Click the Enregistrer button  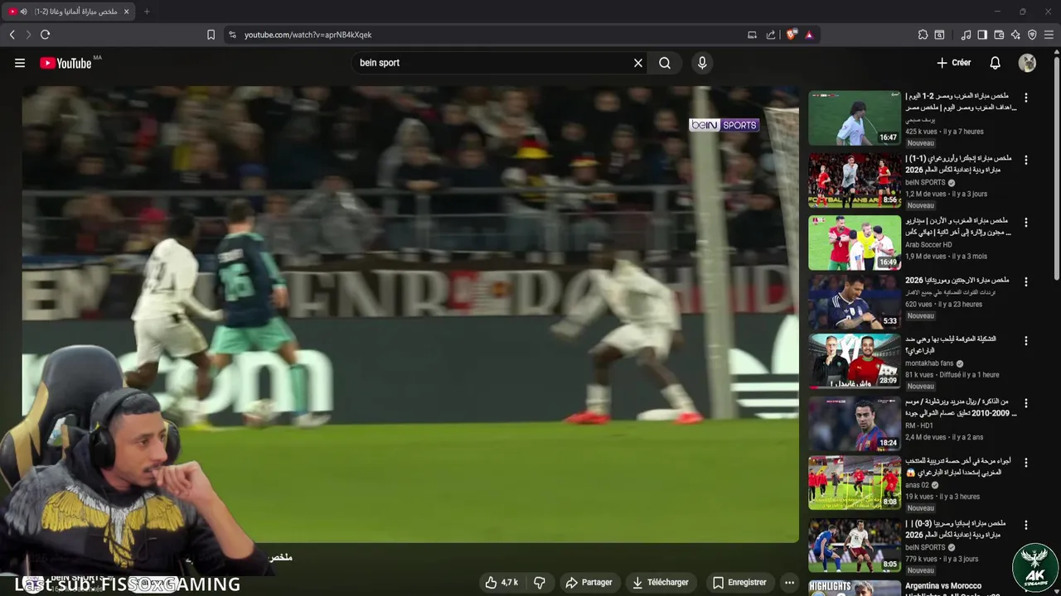pyautogui.click(x=739, y=583)
